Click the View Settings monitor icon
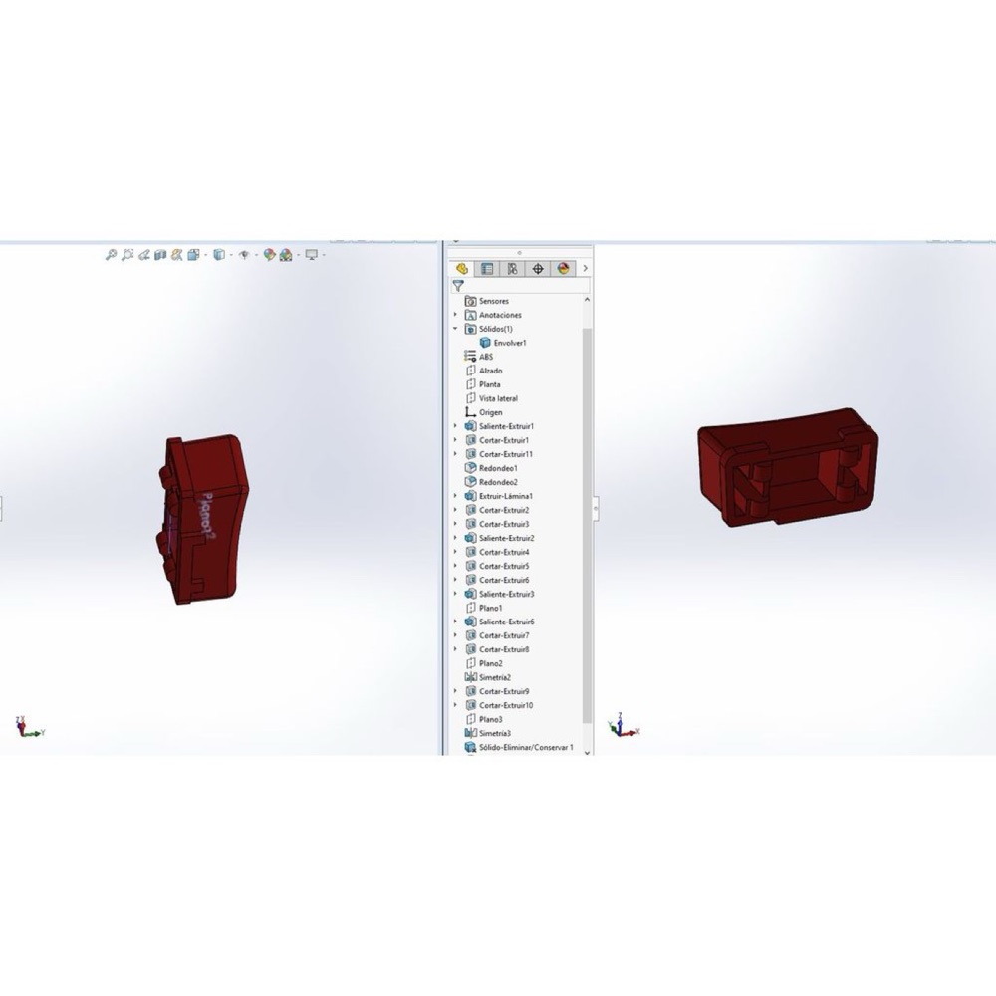This screenshot has width=996, height=996. [x=311, y=255]
